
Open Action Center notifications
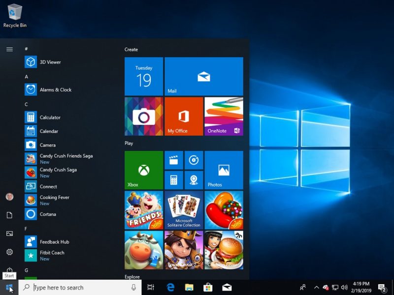(x=382, y=288)
